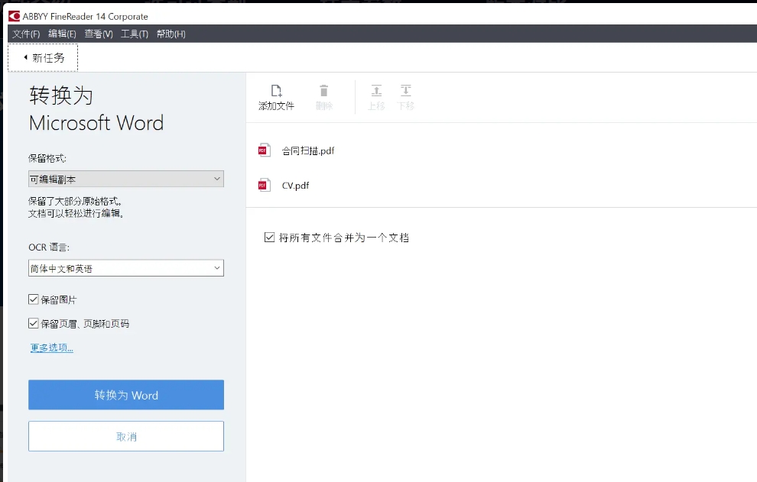Screen dimensions: 757x482
Task: Uncheck 将所有文件合并为一个文档
Action: tap(269, 238)
